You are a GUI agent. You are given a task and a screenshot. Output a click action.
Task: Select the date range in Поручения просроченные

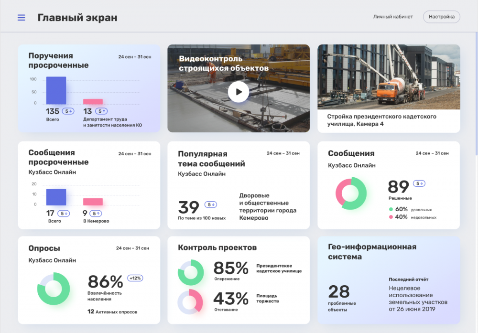click(x=135, y=57)
